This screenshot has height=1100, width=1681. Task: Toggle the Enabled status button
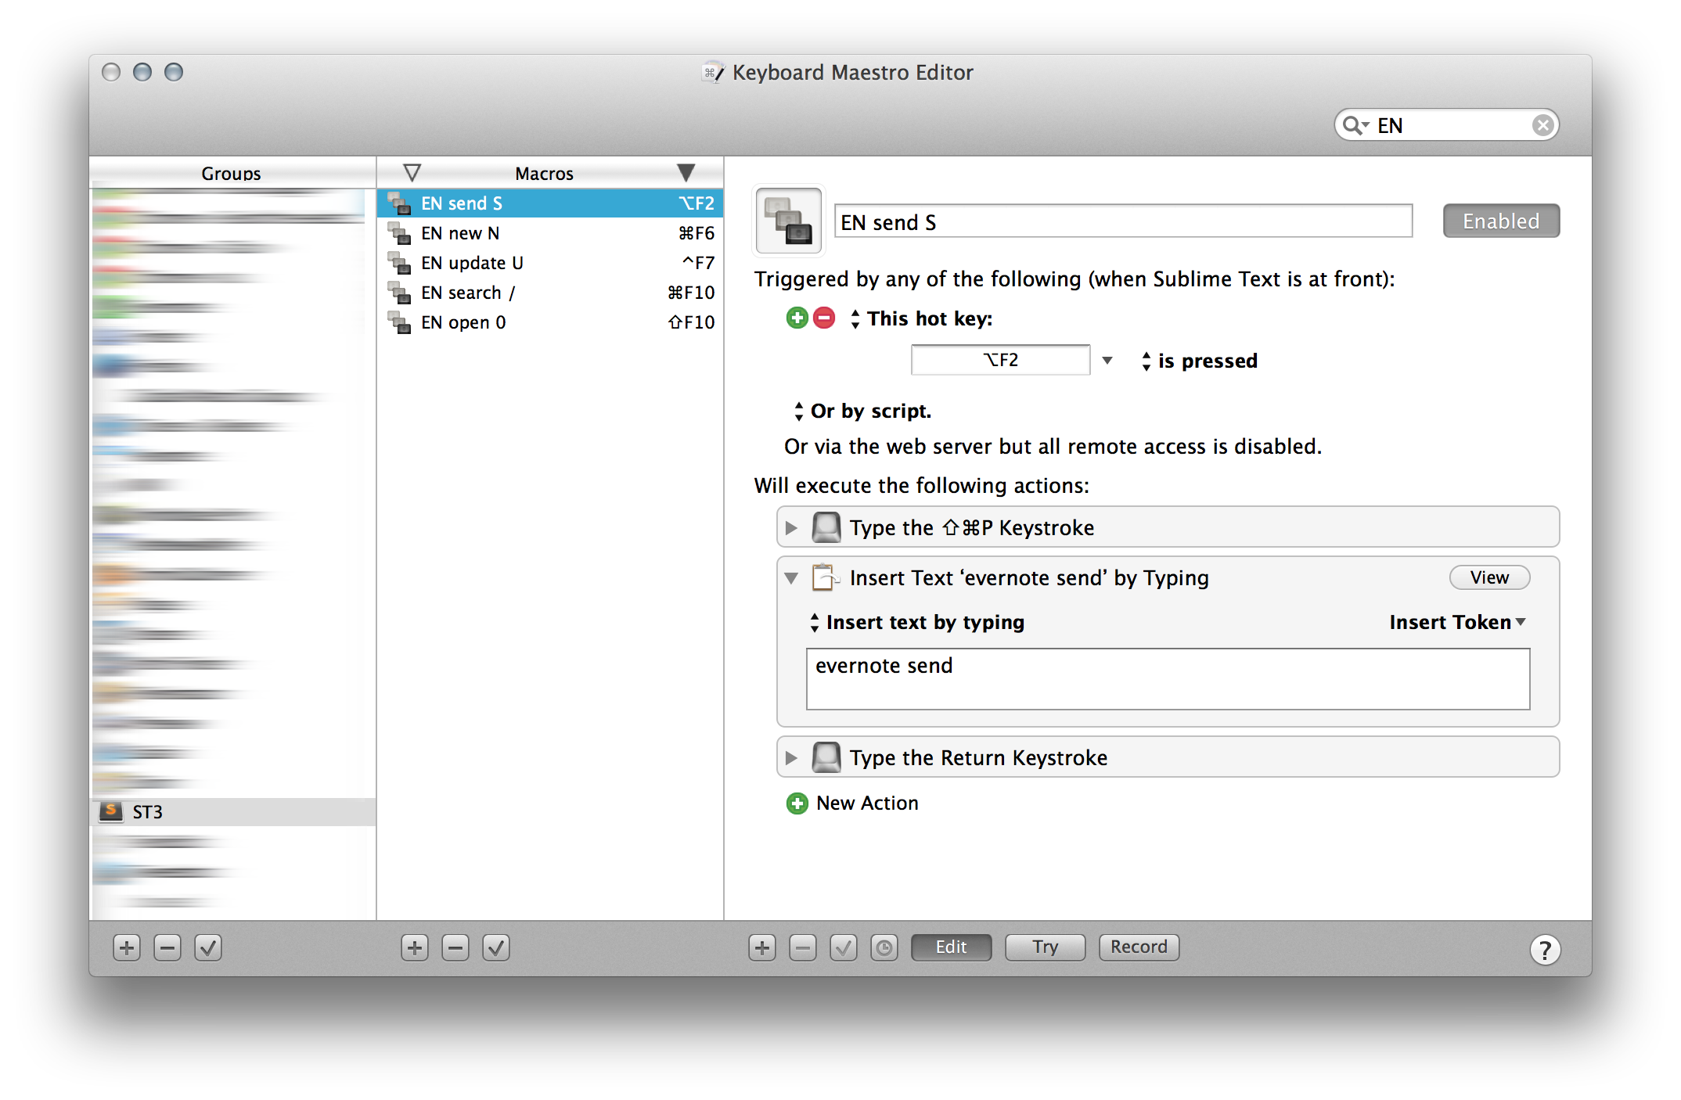[x=1500, y=221]
